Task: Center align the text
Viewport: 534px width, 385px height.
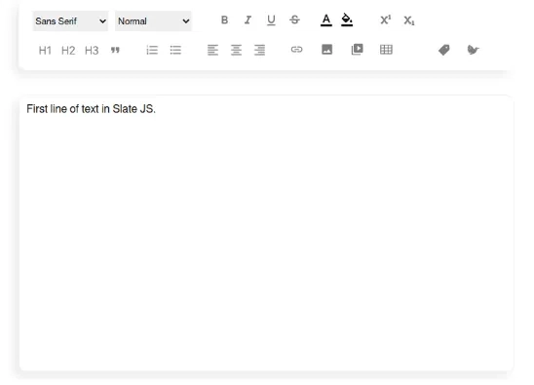Action: coord(236,50)
